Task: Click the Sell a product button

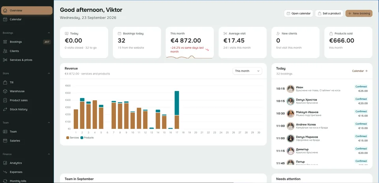Action: pyautogui.click(x=329, y=13)
